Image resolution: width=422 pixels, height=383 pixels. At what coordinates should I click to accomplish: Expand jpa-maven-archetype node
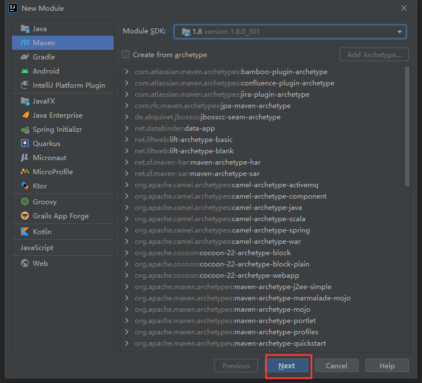(127, 105)
